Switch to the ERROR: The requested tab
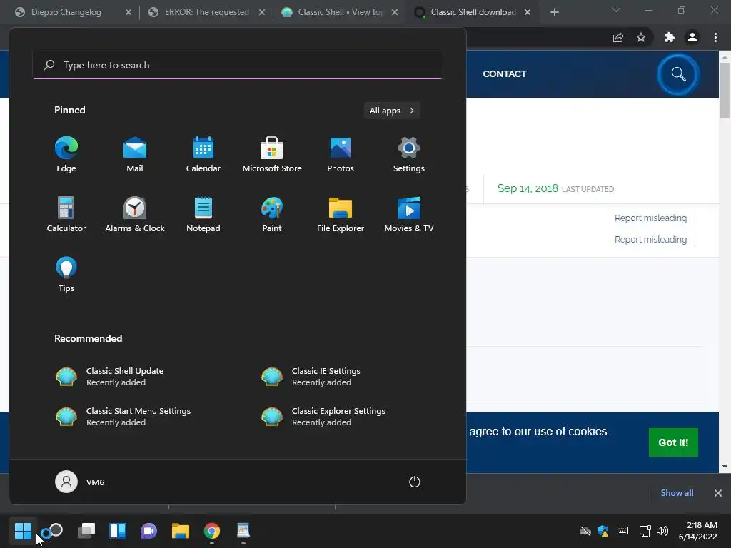The image size is (731, 548). (206, 12)
